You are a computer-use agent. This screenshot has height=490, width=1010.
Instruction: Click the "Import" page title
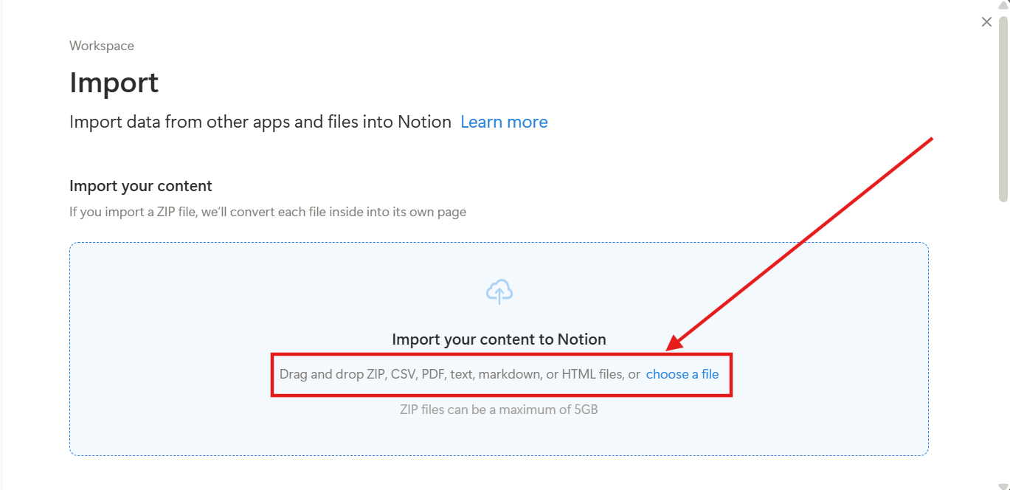[x=114, y=83]
